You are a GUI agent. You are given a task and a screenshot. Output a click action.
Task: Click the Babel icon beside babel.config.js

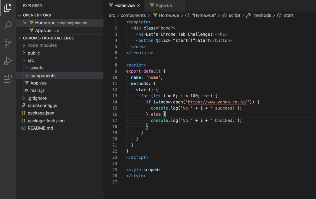pyautogui.click(x=23, y=106)
